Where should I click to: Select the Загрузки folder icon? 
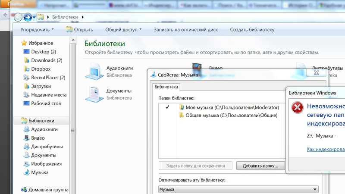click(26, 86)
